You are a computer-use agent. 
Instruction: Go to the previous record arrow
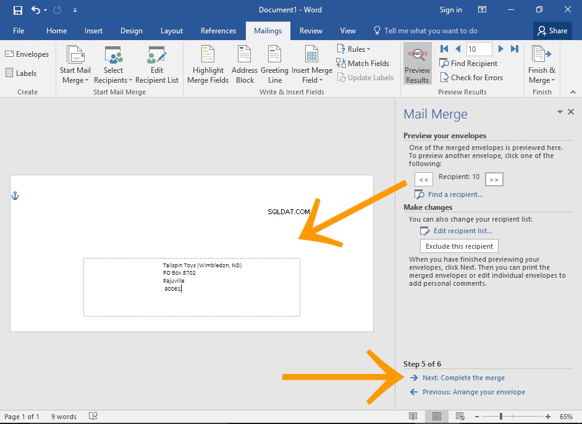pos(458,49)
